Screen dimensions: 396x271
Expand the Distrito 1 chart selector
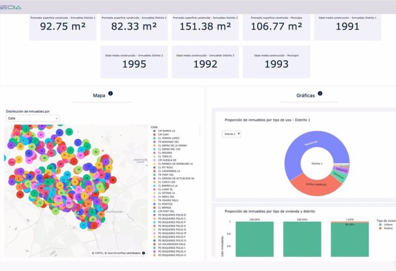coord(232,134)
